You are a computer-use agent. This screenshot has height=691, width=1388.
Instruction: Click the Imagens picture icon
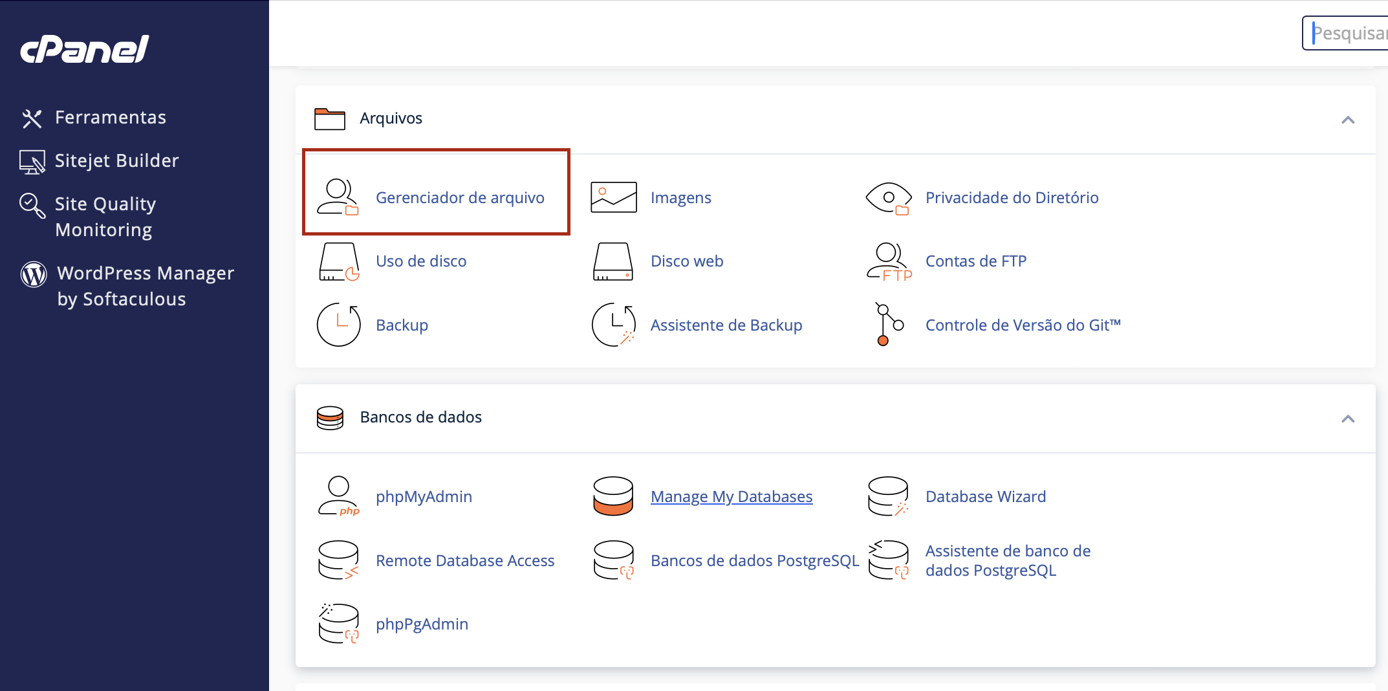614,197
